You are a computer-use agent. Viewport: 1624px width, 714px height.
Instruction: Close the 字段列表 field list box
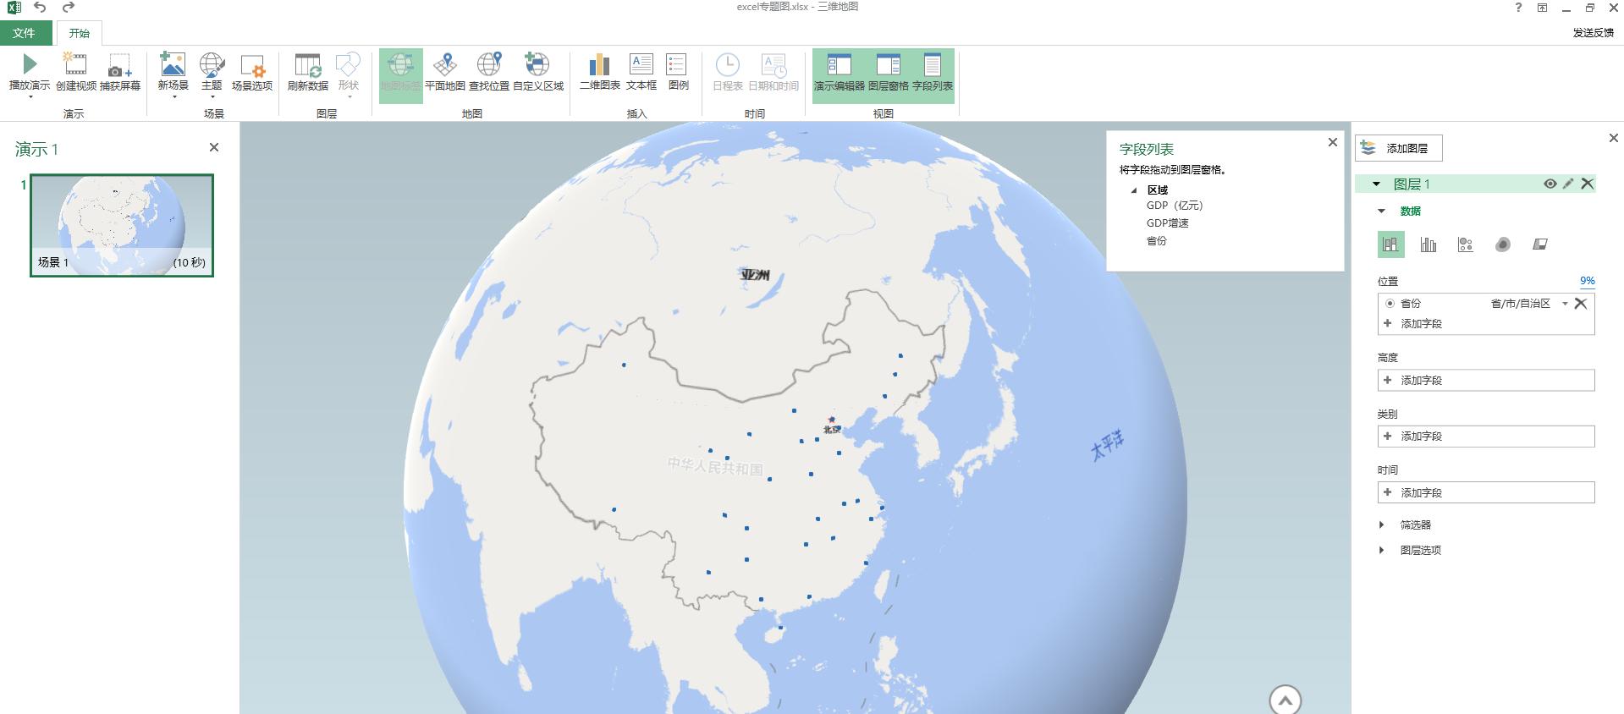pos(1333,142)
